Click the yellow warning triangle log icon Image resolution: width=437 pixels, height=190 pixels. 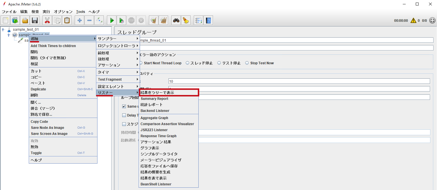(413, 20)
